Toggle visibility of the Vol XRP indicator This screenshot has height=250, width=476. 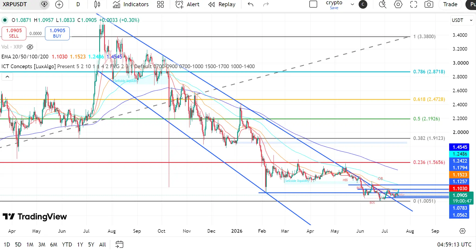click(x=30, y=47)
